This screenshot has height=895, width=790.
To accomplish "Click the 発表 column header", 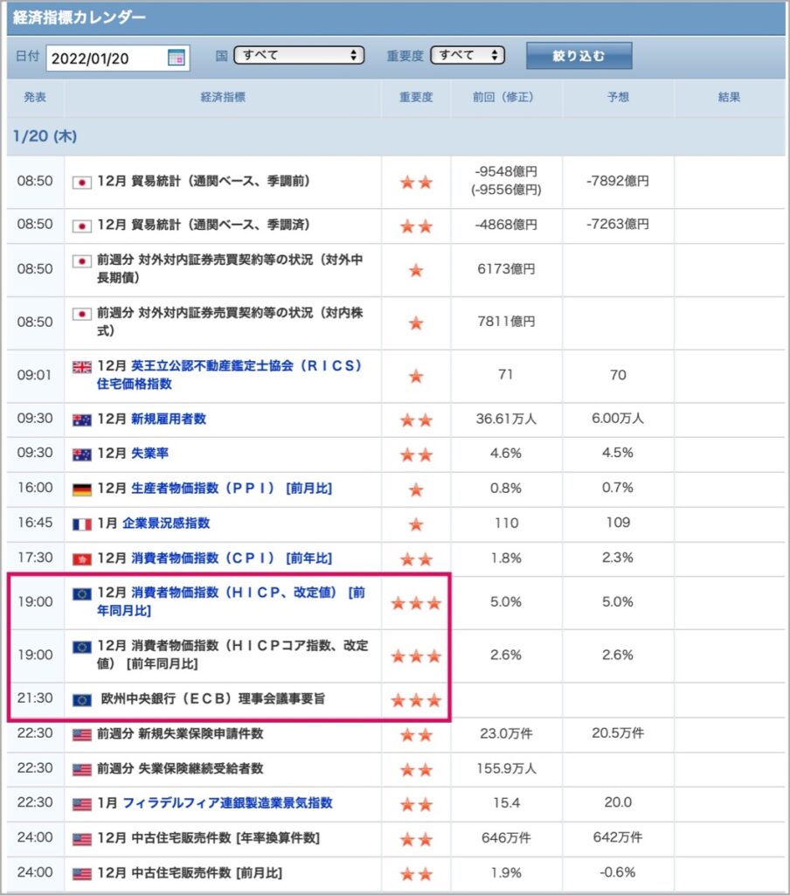I will [35, 97].
